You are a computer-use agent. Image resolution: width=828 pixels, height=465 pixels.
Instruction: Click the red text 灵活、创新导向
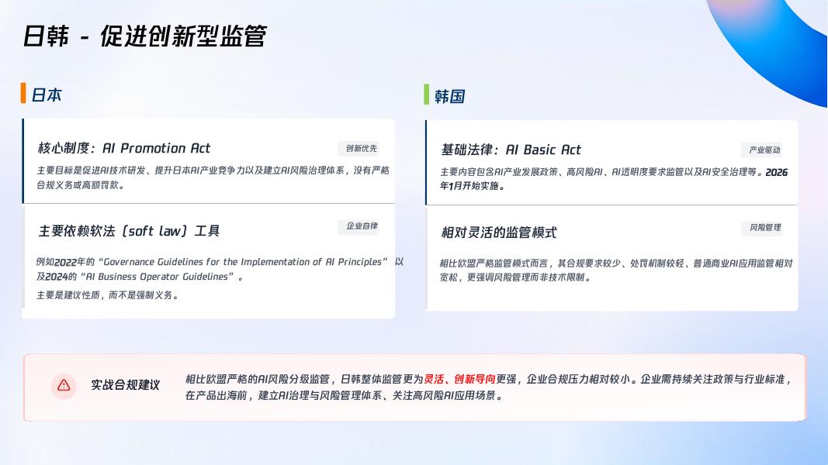pos(459,379)
